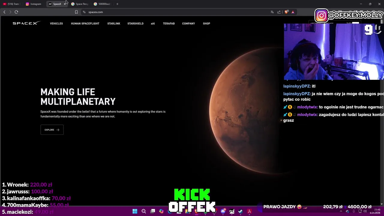Click the Mars planet image
The width and height of the screenshot is (384, 216).
(x=246, y=111)
